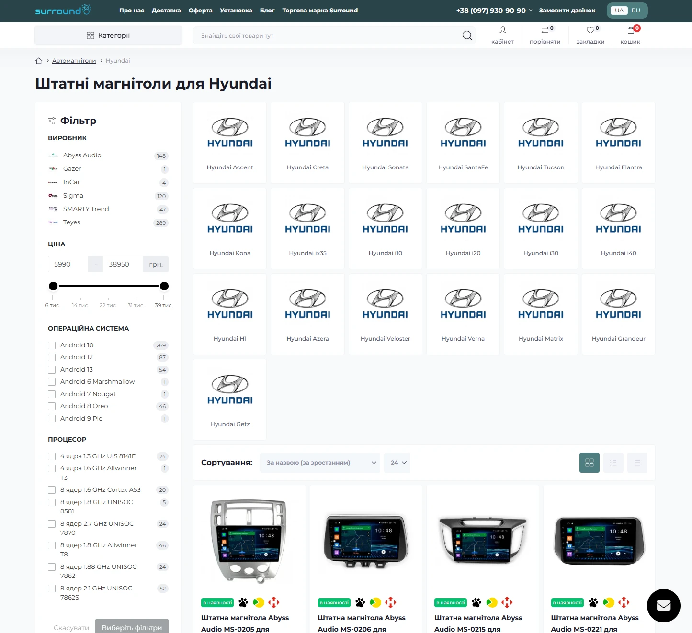Open the Hyundai Sonata category tile
The image size is (692, 633).
click(386, 143)
